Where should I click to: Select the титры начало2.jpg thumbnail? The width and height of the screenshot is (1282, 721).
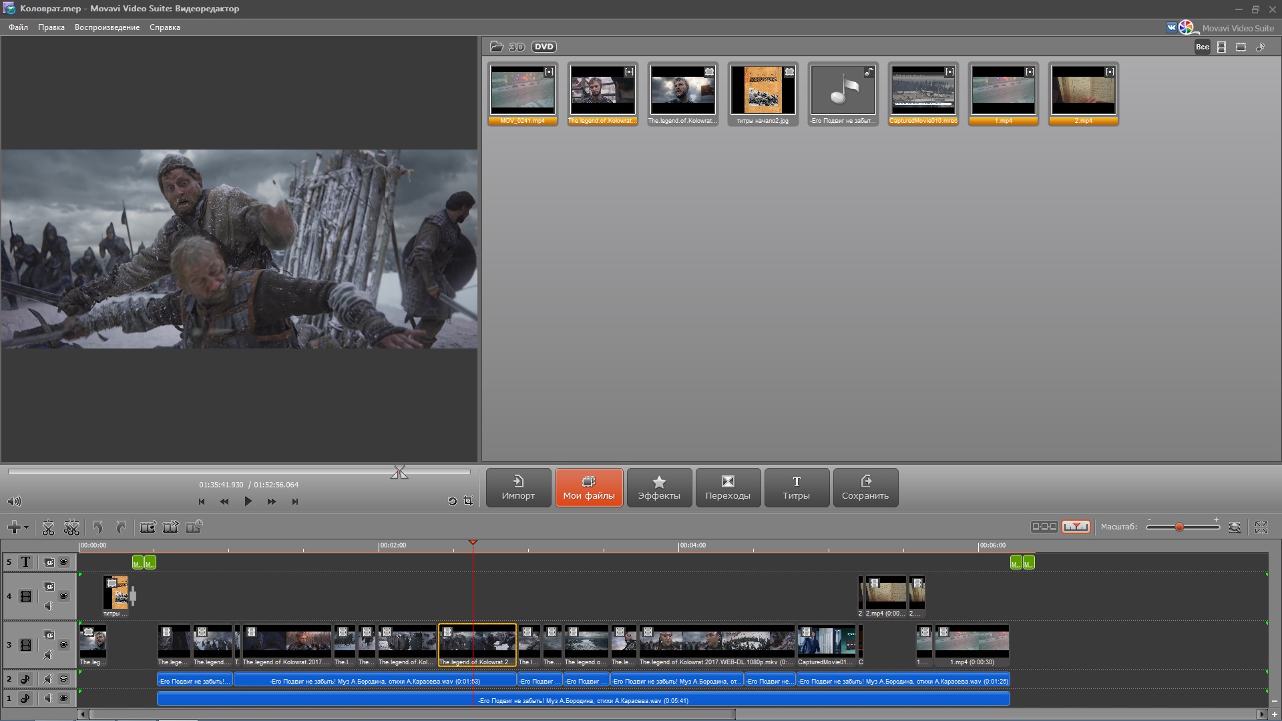point(763,91)
